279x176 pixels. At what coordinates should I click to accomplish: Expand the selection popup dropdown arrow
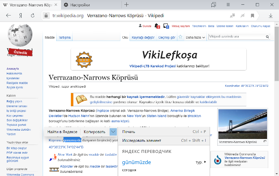113,132
